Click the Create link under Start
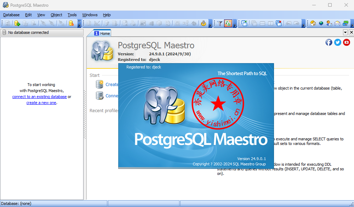 pyautogui.click(x=112, y=84)
